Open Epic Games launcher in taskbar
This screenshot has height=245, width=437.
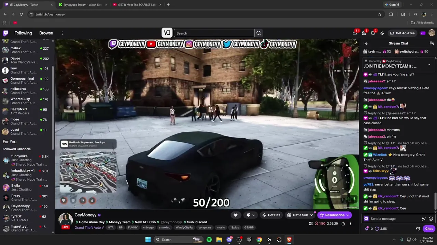click(x=249, y=240)
